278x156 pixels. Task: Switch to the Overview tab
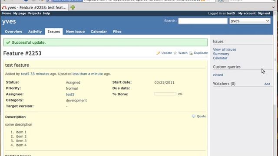pyautogui.click(x=13, y=32)
